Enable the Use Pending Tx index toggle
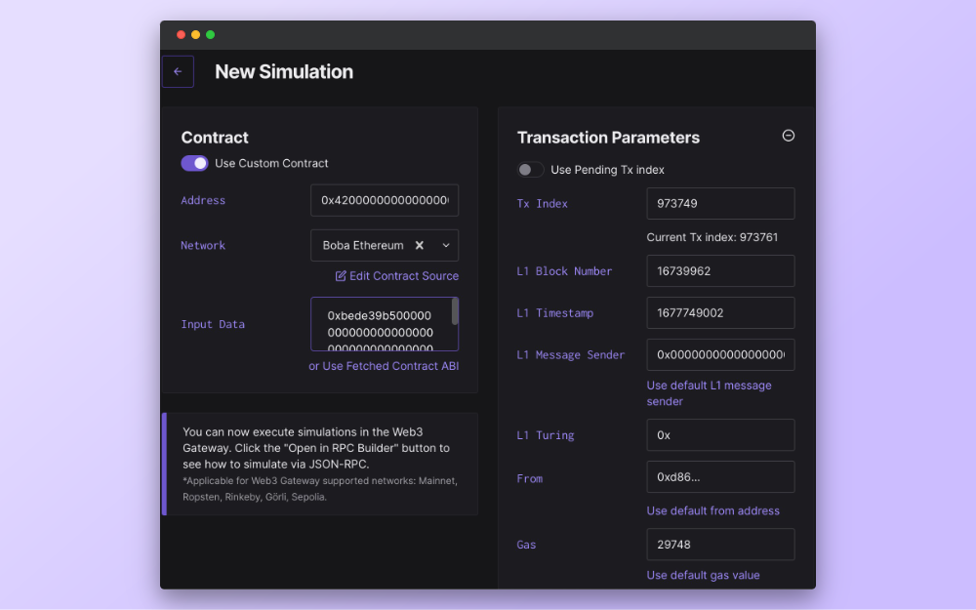 coord(530,170)
